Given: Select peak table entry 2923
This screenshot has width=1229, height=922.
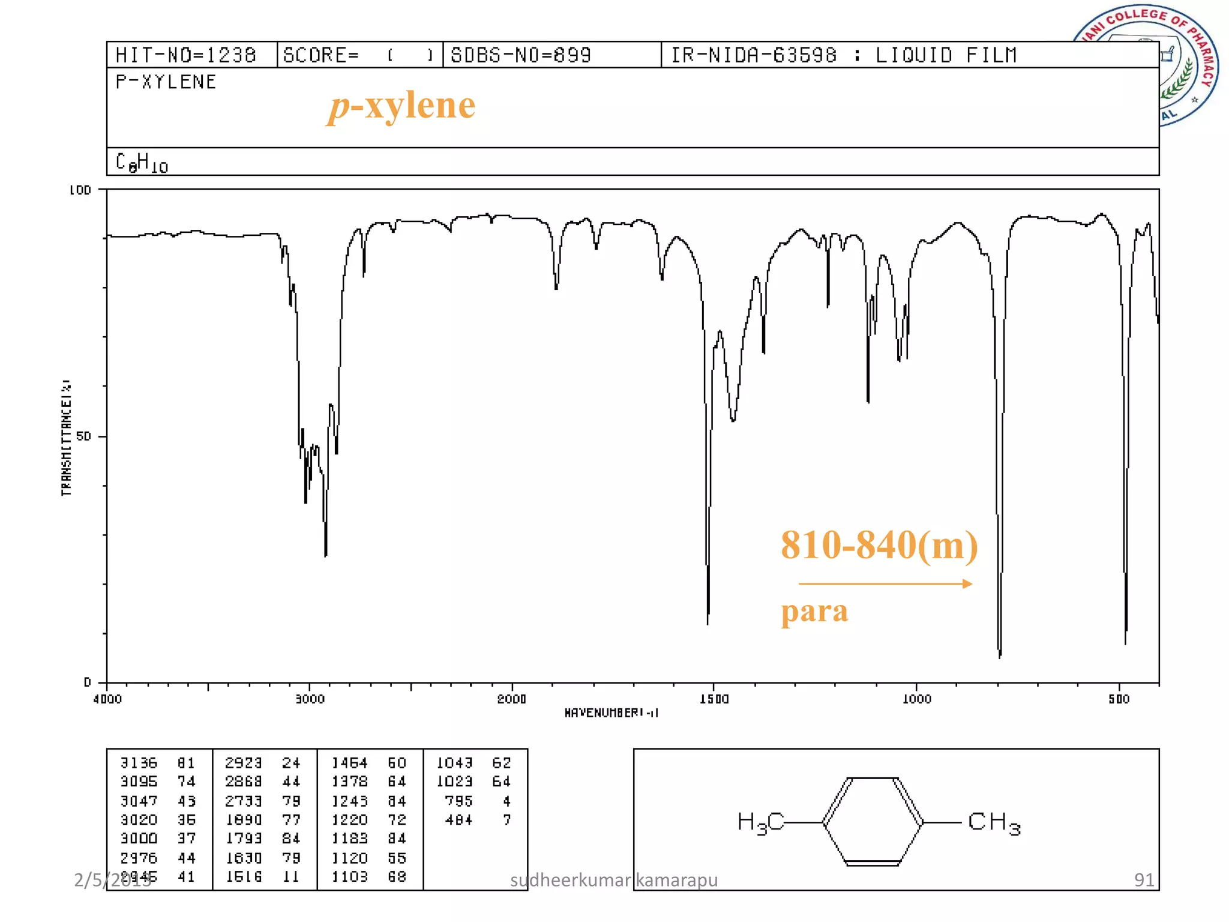Looking at the screenshot, I should coord(263,763).
